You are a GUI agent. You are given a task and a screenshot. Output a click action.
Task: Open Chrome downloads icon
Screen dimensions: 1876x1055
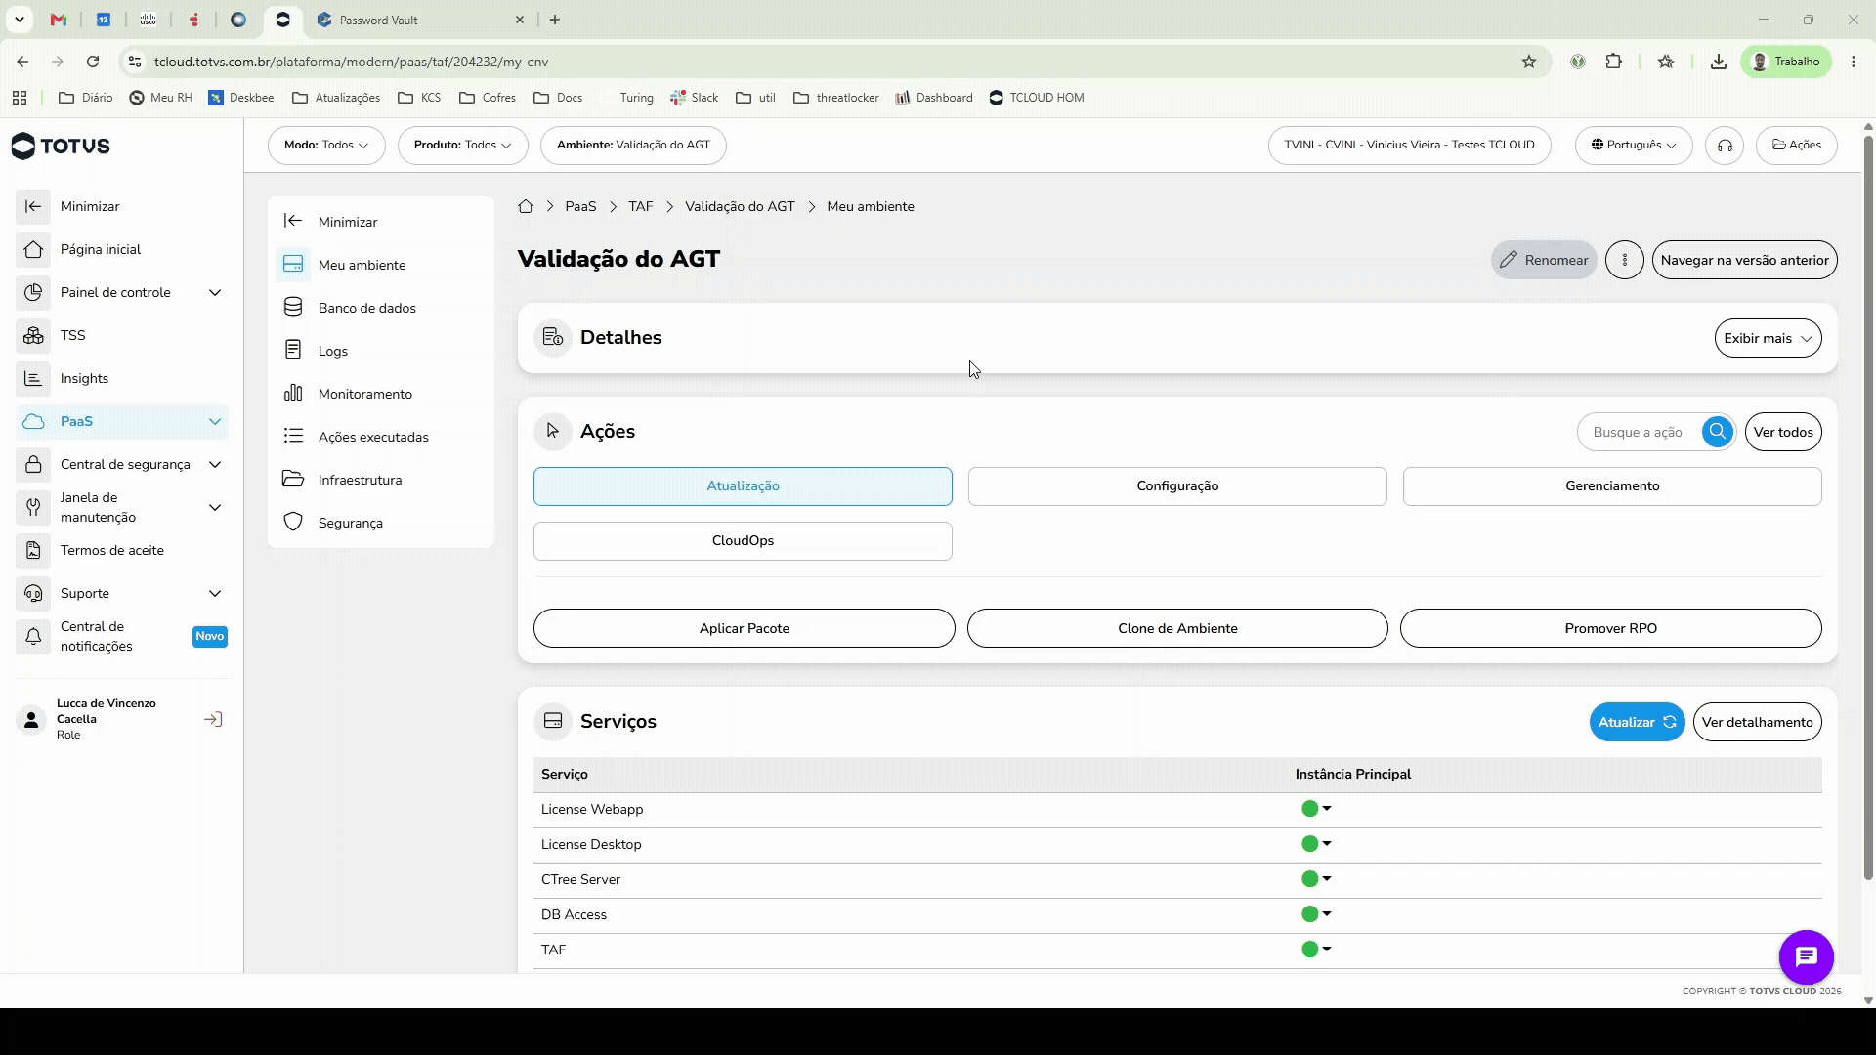(x=1718, y=62)
